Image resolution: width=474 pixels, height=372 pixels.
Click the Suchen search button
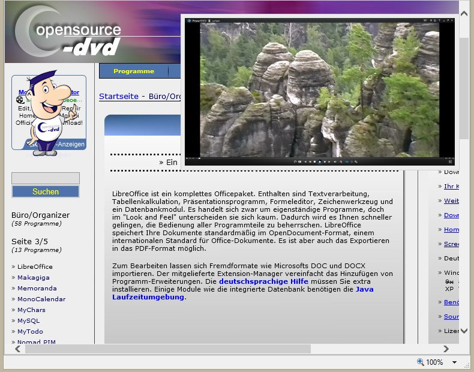coord(46,191)
